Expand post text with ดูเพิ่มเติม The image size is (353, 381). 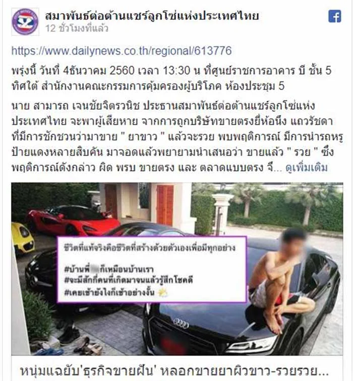307,168
